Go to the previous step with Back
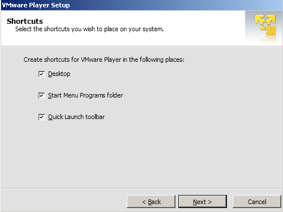 coord(151,202)
